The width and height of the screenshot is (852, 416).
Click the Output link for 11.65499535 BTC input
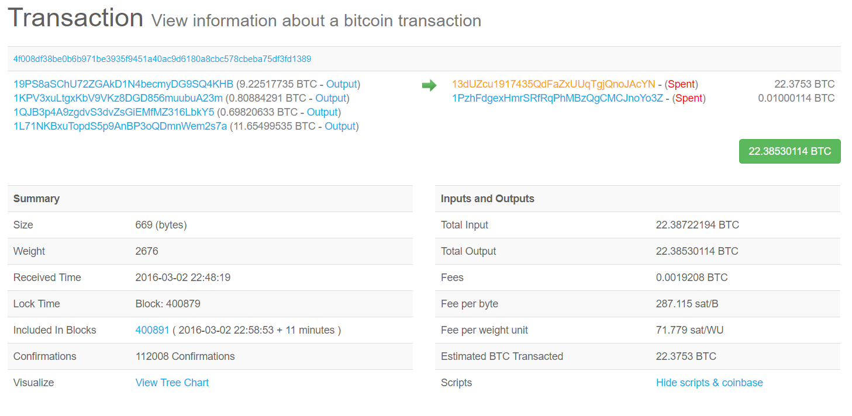[340, 126]
